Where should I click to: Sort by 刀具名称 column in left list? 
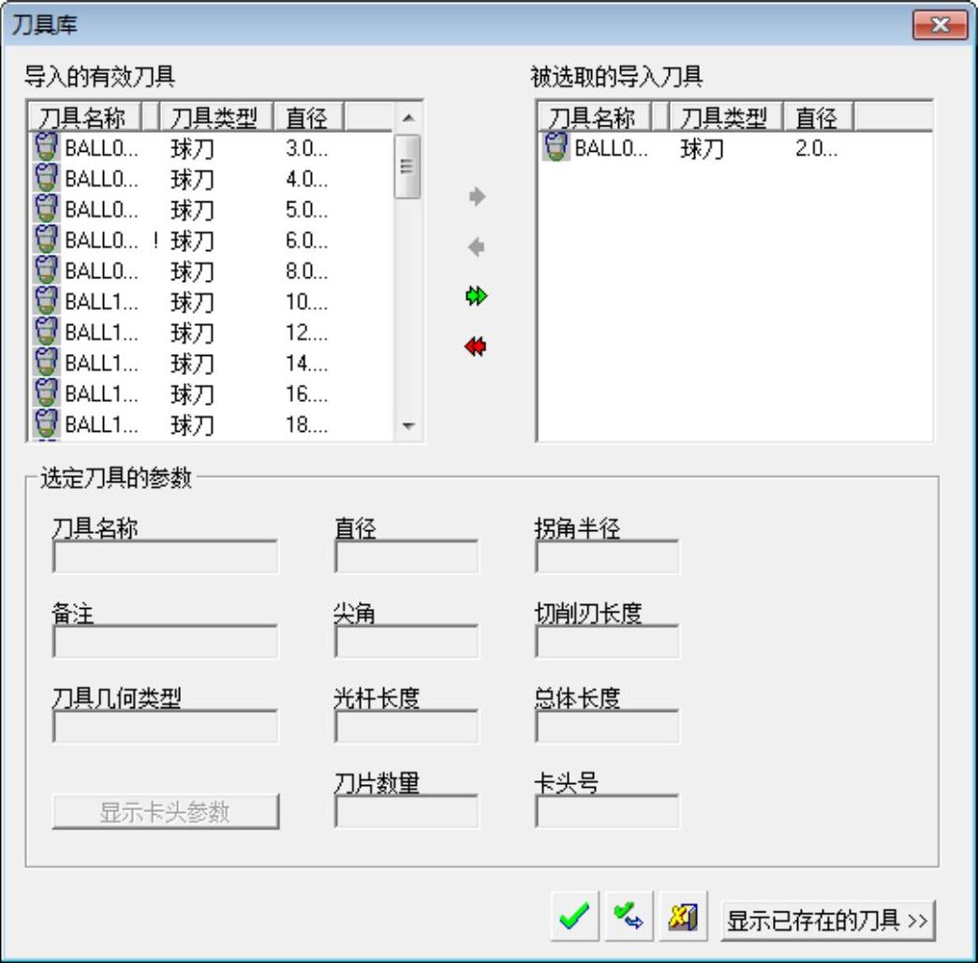[x=85, y=117]
